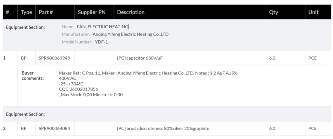The width and height of the screenshot is (333, 139).
Task: Select part number SPR900064084
Action: coord(54,128)
